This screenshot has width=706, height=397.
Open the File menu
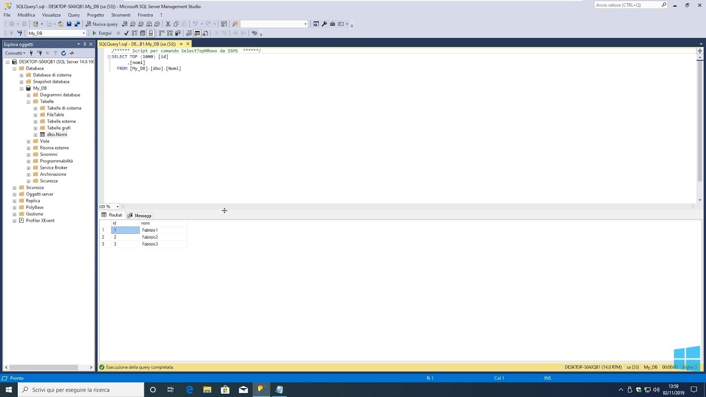7,15
